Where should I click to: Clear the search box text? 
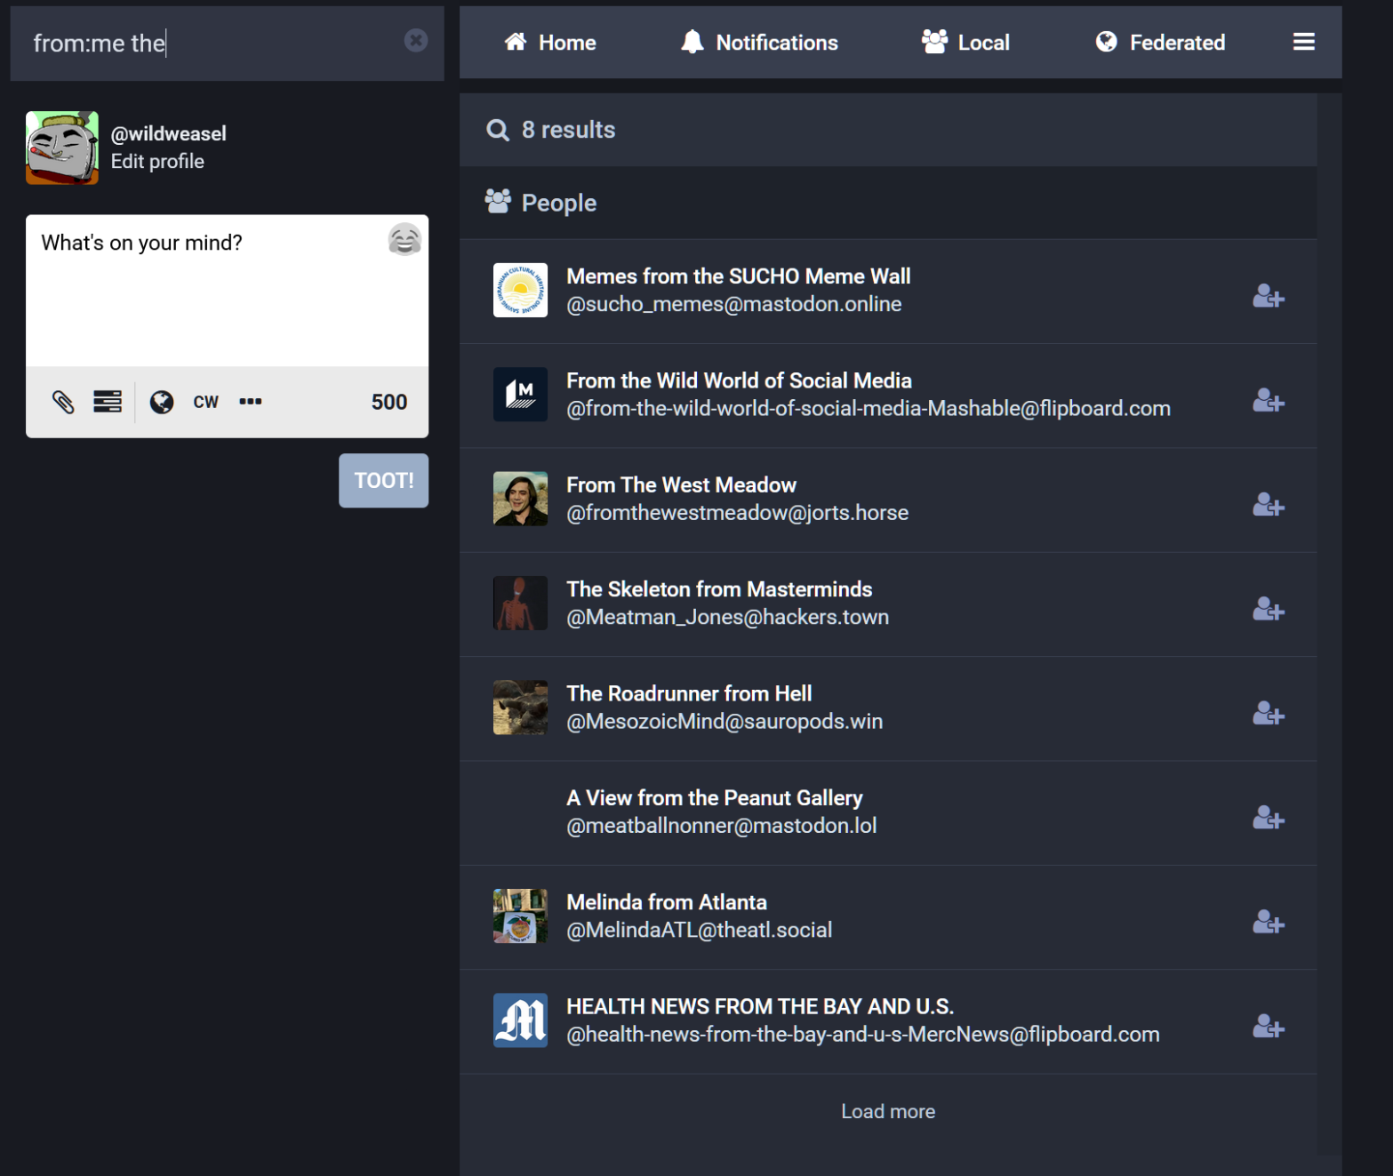pyautogui.click(x=415, y=41)
